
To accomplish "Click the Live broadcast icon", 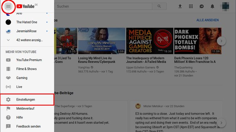I will pos(8,87).
